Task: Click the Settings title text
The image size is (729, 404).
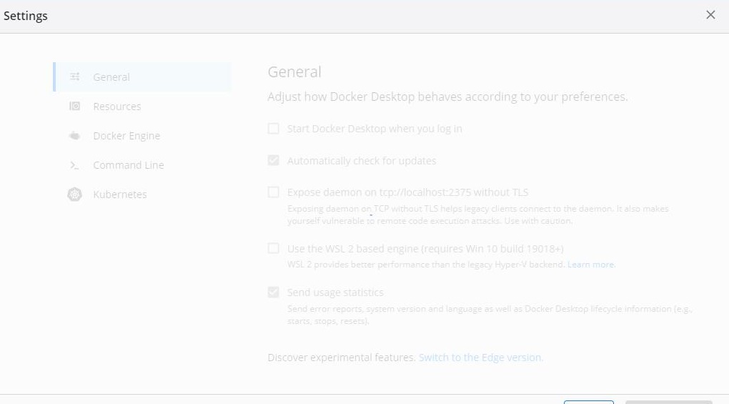Action: click(26, 16)
